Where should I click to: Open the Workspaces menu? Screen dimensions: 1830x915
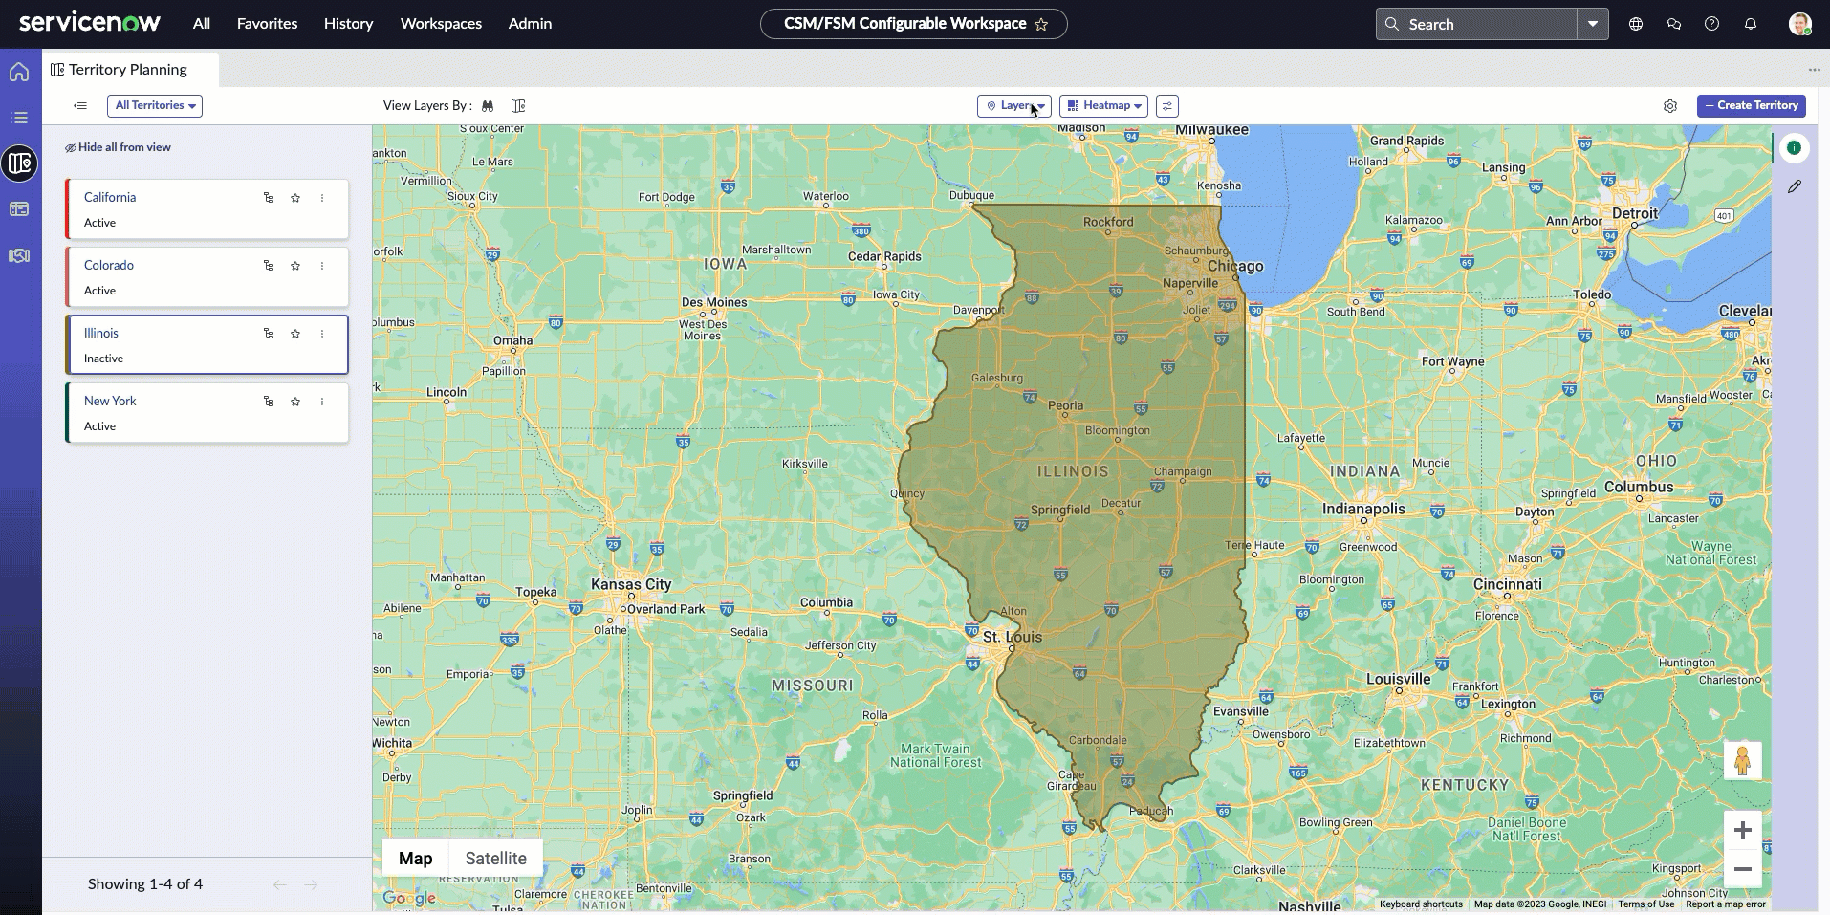click(441, 24)
